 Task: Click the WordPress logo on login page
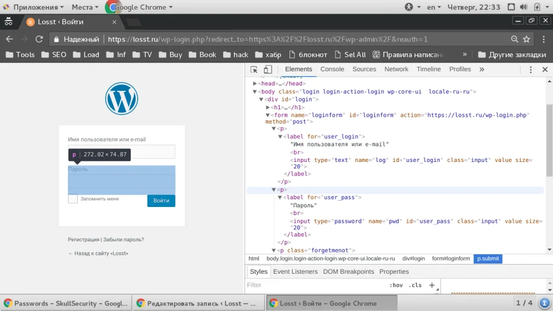point(122,99)
